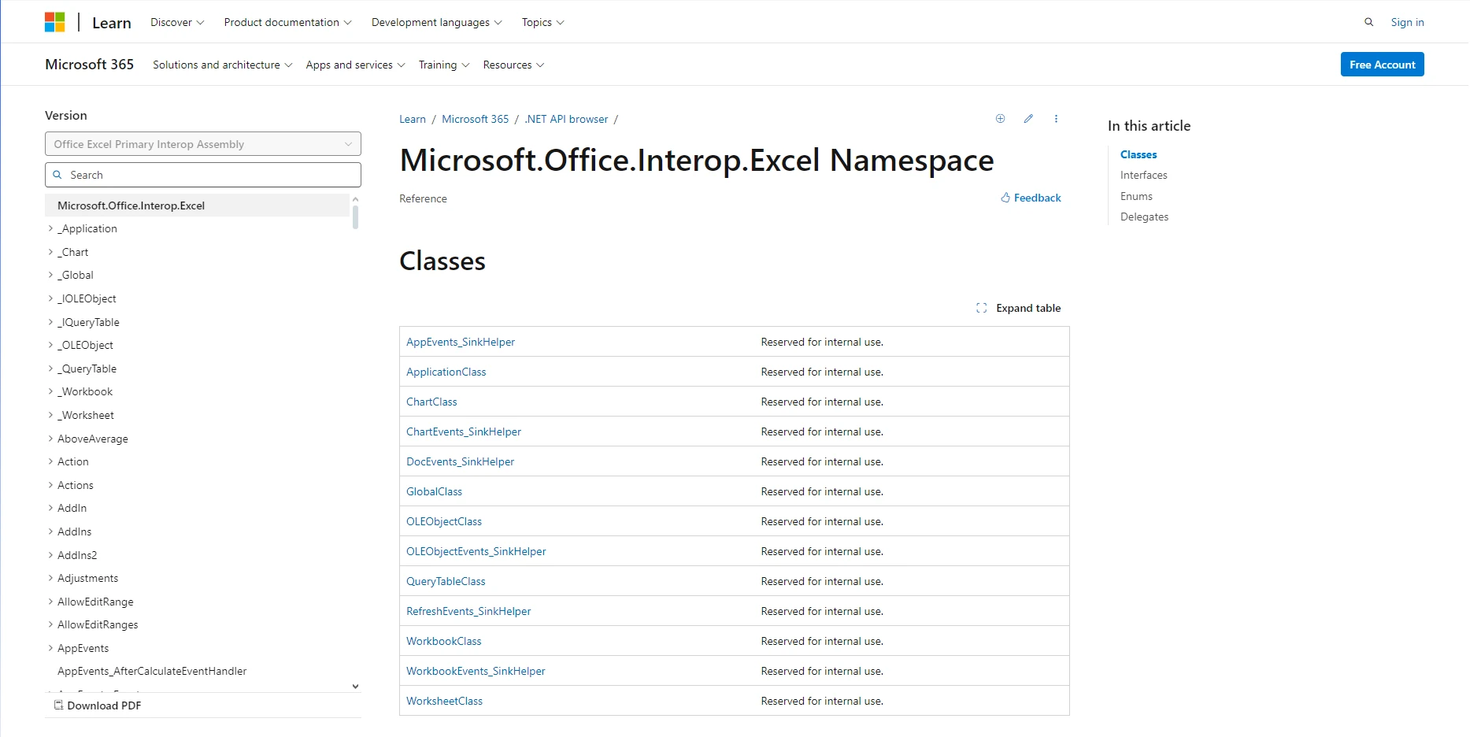Click the add to collection plus icon
1470x737 pixels.
1000,119
